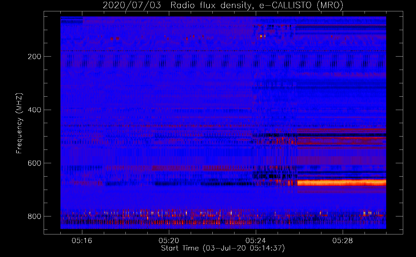Click the 05:20 time tick label
Screen dimensions: 416x257
(x=169, y=241)
